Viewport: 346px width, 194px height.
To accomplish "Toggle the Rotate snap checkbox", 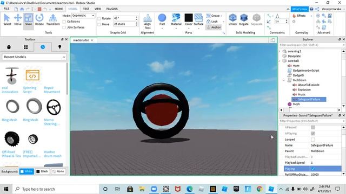I will [x=99, y=18].
